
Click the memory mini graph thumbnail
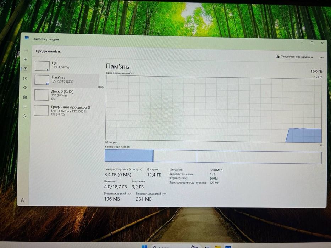pyautogui.click(x=42, y=80)
